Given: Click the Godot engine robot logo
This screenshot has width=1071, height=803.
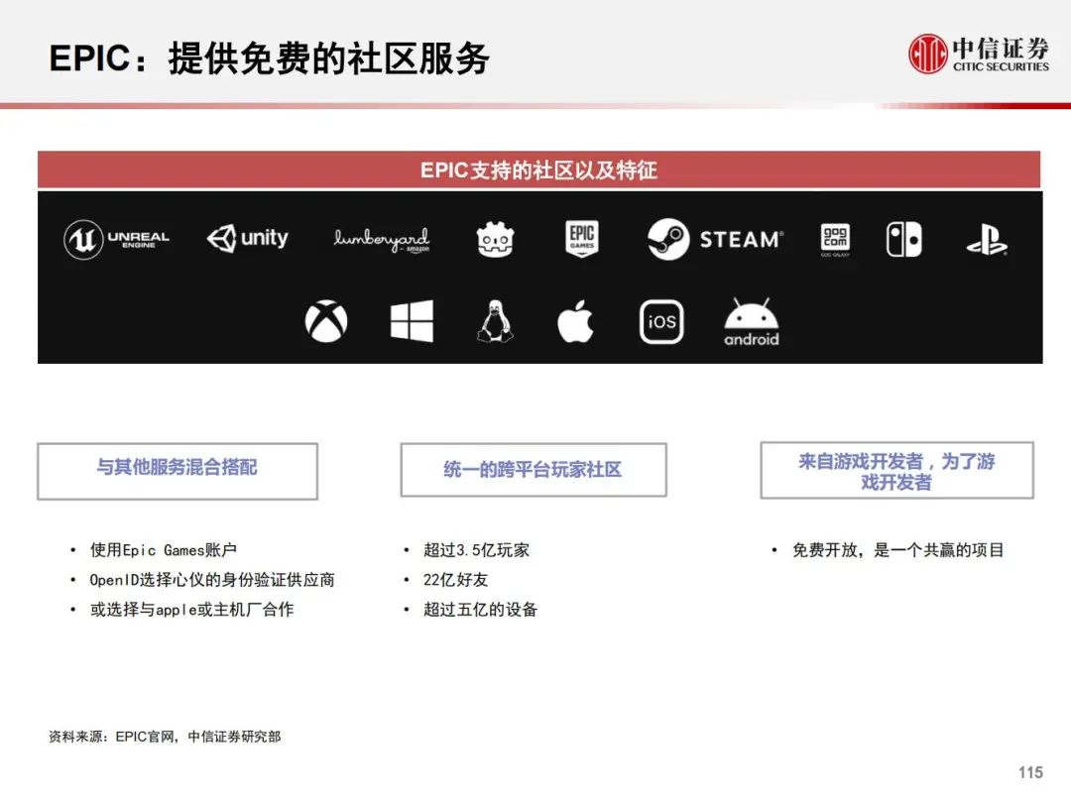Looking at the screenshot, I should 495,240.
